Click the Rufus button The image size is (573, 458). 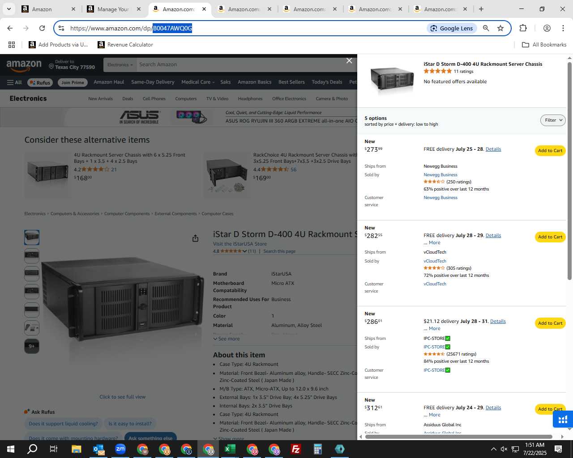click(x=40, y=82)
